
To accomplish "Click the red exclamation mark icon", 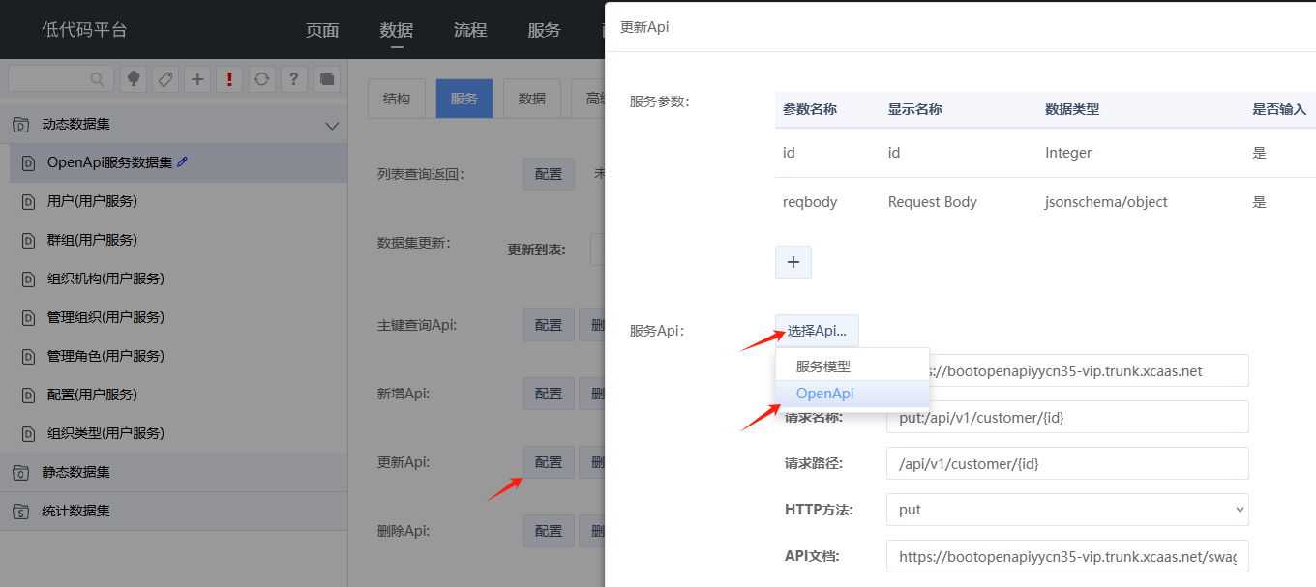I will coord(229,79).
